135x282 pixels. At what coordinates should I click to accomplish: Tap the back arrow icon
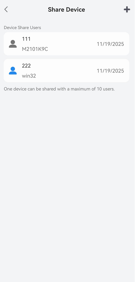6,9
